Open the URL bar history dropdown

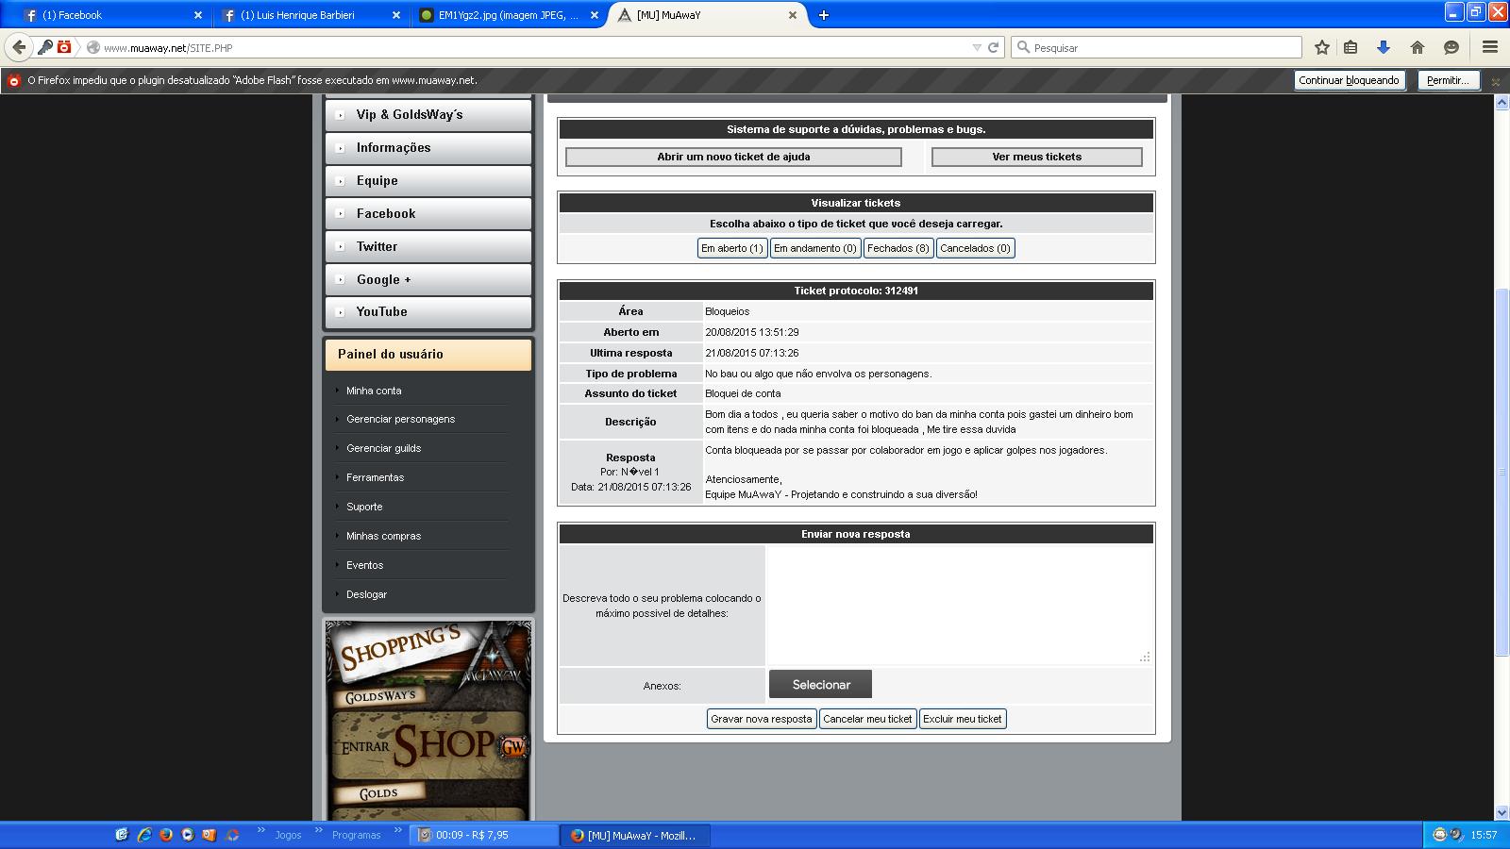pos(977,47)
